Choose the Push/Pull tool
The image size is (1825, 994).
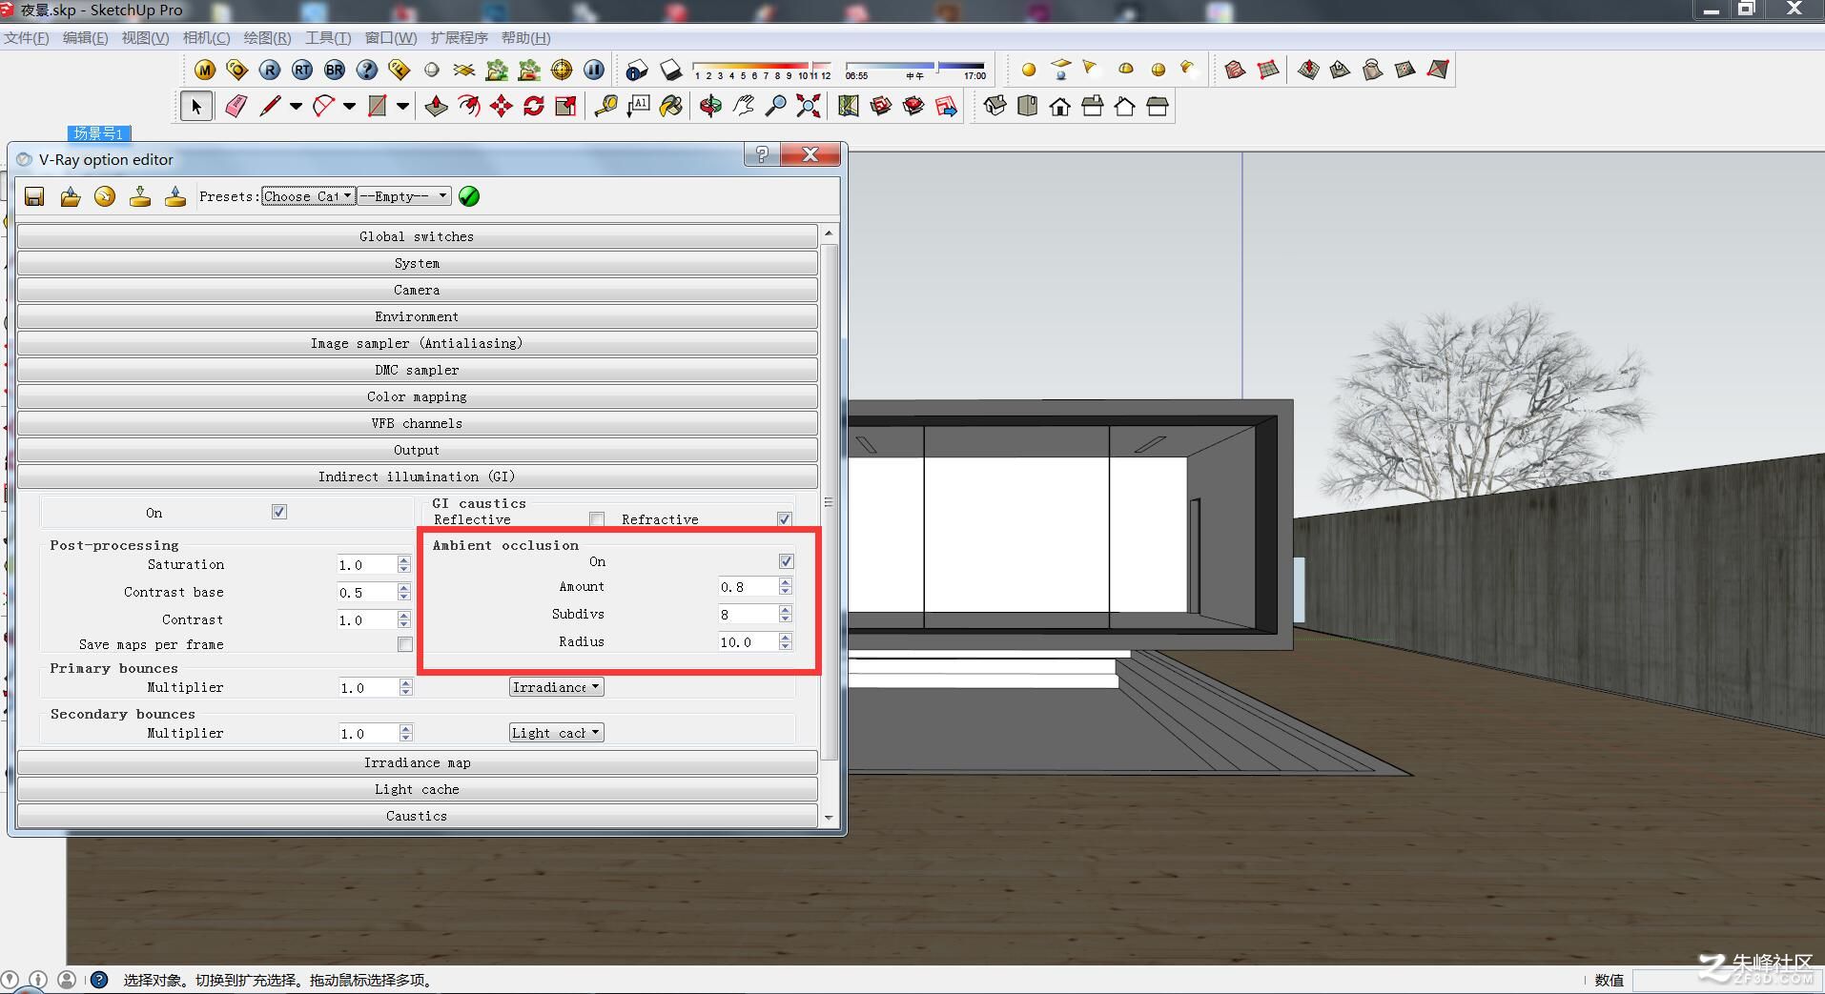(x=436, y=106)
